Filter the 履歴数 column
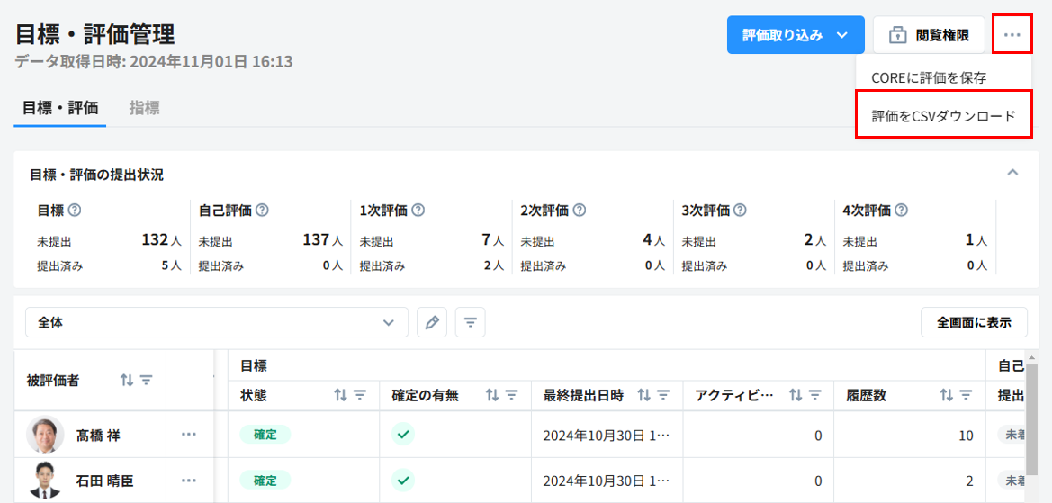Screen dimensions: 1052x503 (967, 395)
